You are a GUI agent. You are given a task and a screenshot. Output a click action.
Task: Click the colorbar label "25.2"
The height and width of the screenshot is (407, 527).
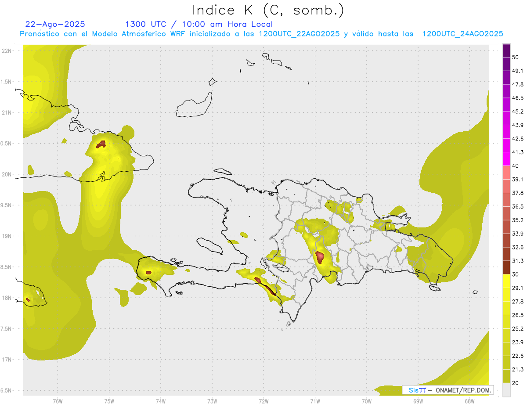tap(518, 328)
